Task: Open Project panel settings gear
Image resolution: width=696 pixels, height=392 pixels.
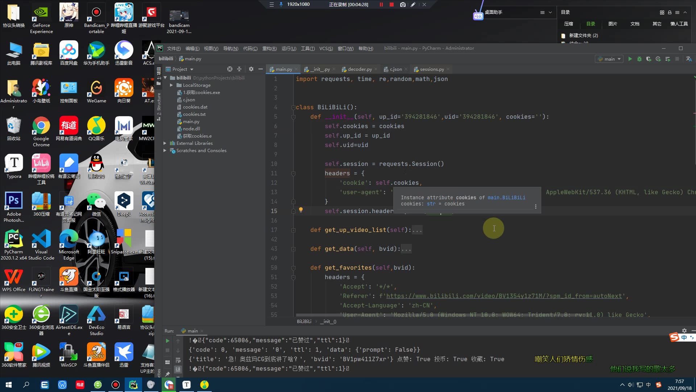Action: 251,69
